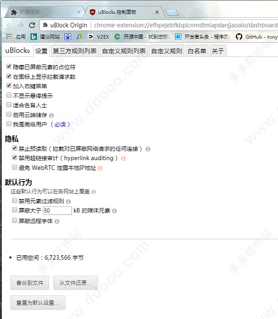Open the V2EX bookmark
Image resolution: width=278 pixels, height=319 pixels.
pyautogui.click(x=98, y=36)
